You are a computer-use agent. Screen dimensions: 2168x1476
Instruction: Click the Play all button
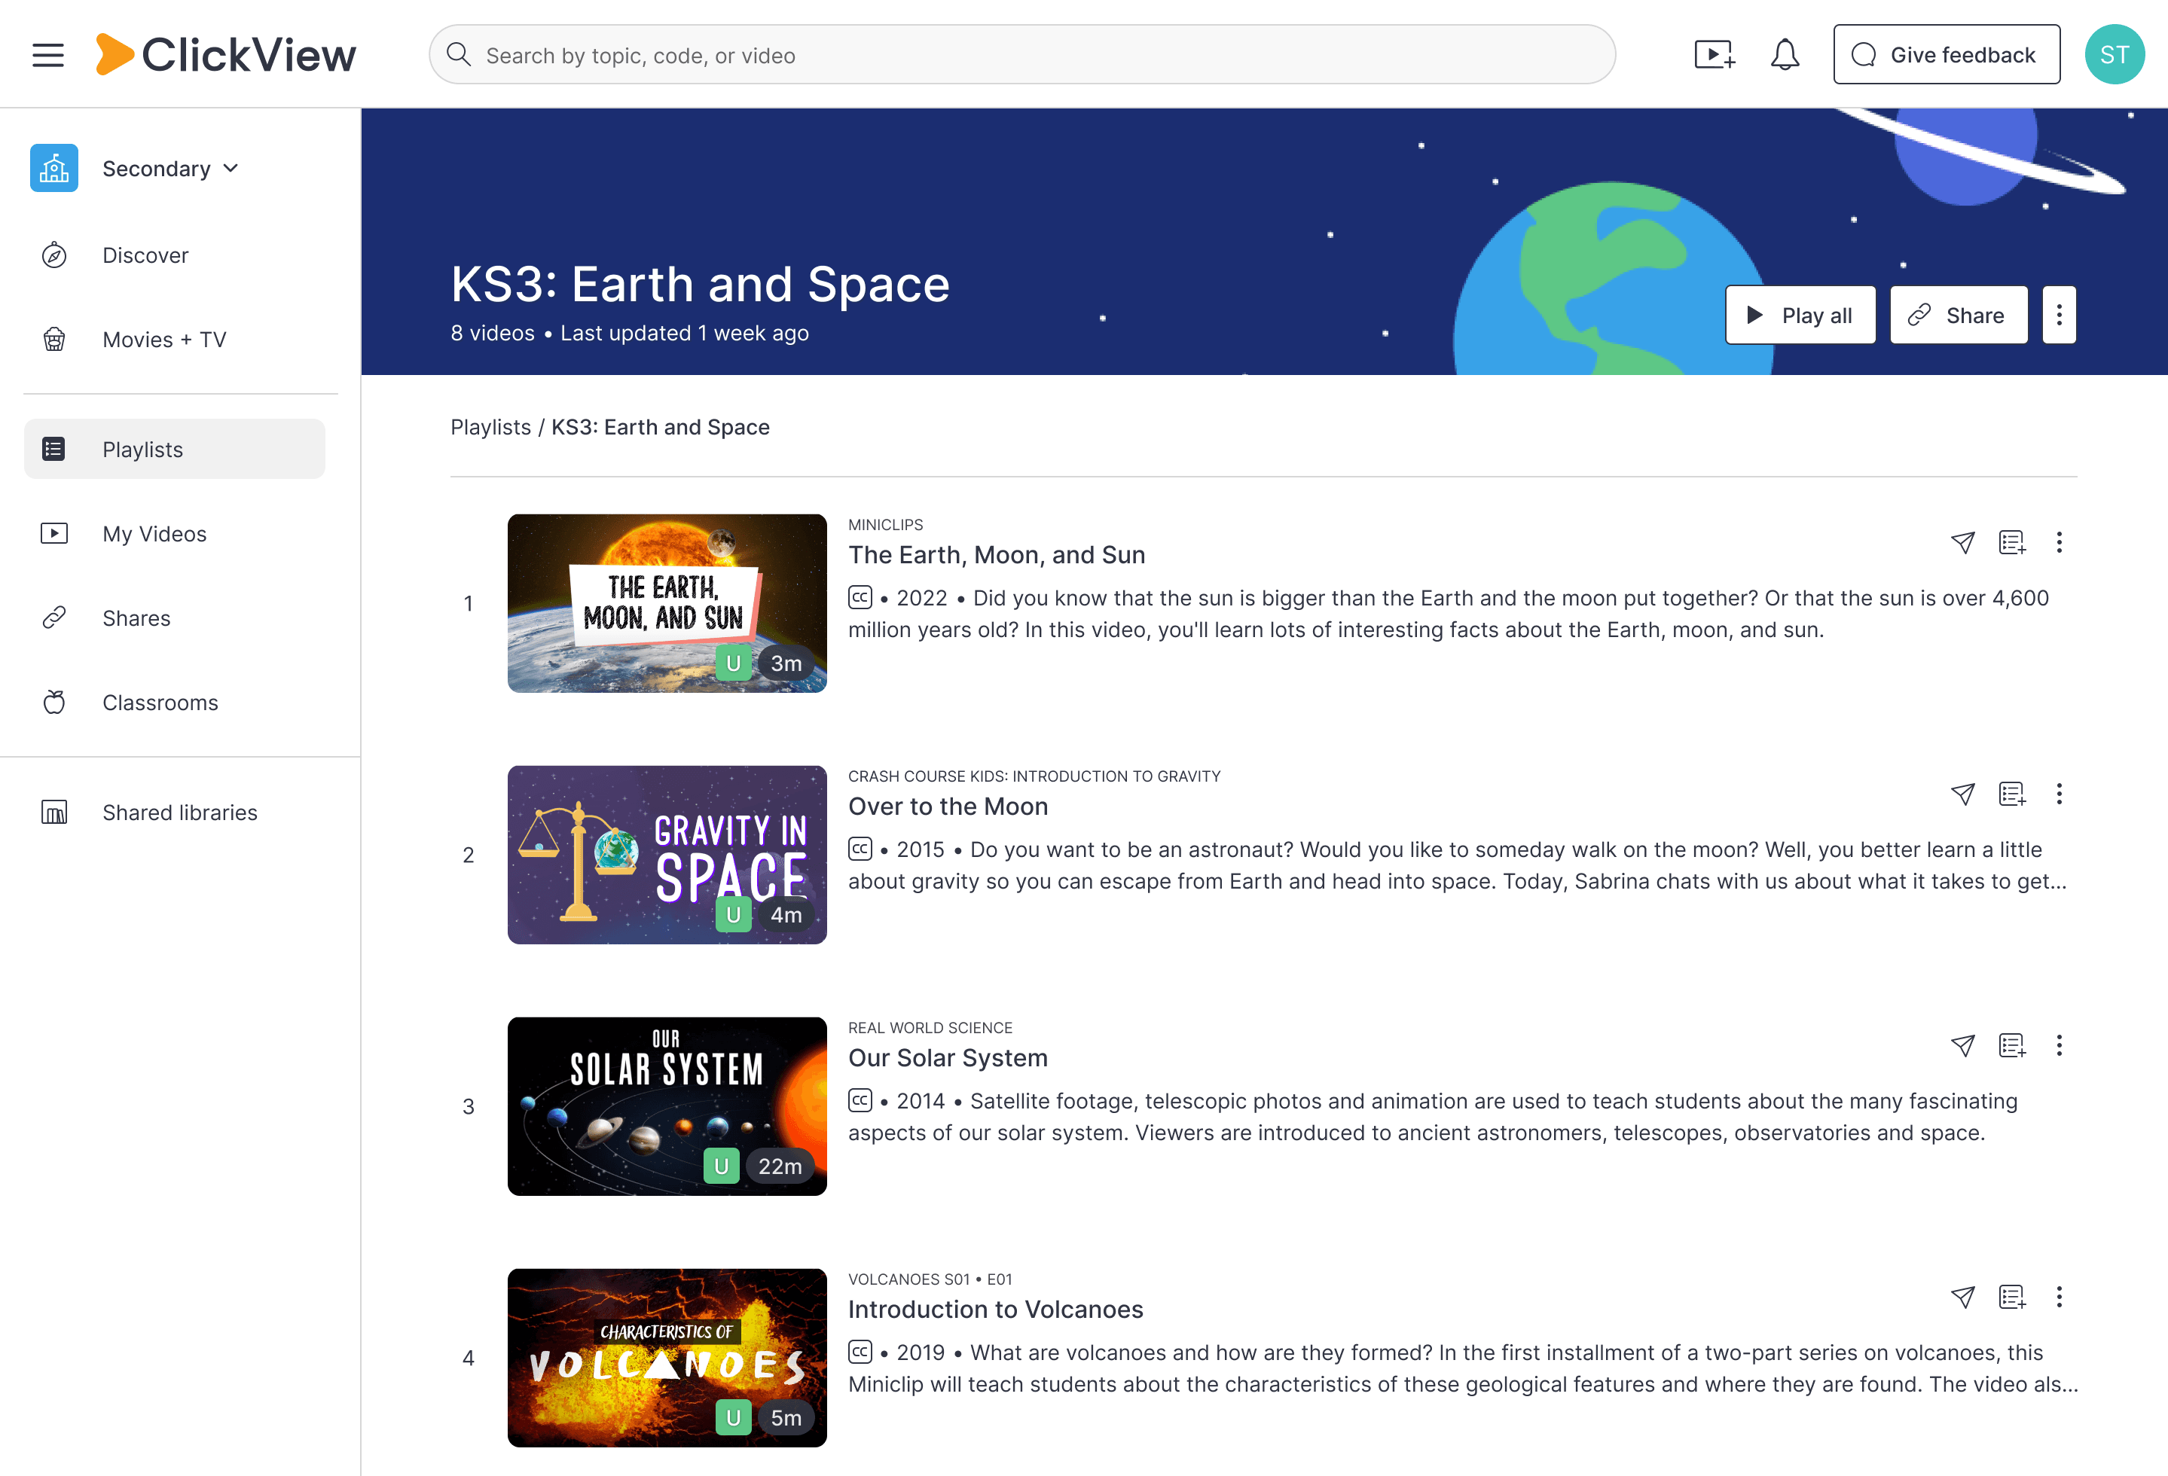point(1800,315)
